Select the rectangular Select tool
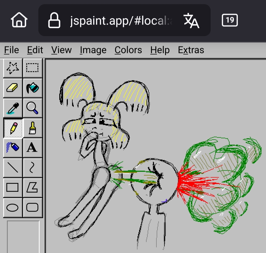 pyautogui.click(x=32, y=68)
